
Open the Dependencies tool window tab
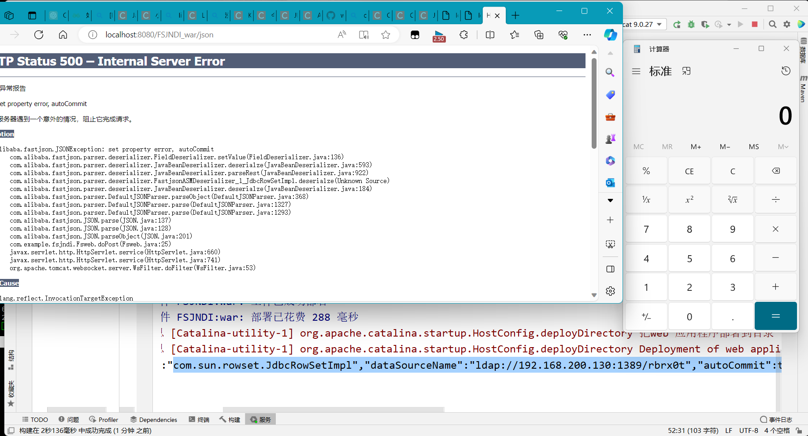(154, 420)
